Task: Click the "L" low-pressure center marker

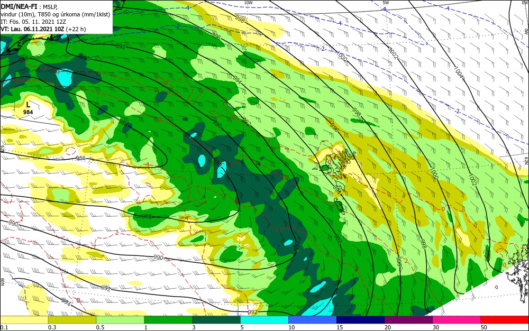Action: pos(28,105)
